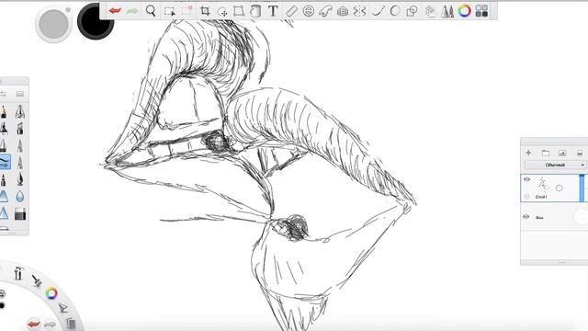Select the Text tool
Image resolution: width=588 pixels, height=331 pixels.
pyautogui.click(x=273, y=11)
